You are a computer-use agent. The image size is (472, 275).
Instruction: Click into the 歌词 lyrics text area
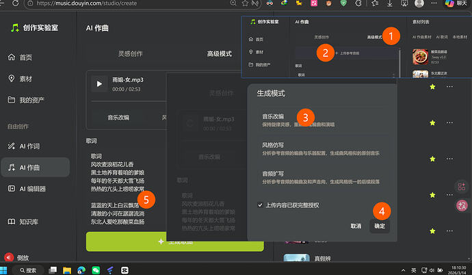pyautogui.click(x=126, y=188)
